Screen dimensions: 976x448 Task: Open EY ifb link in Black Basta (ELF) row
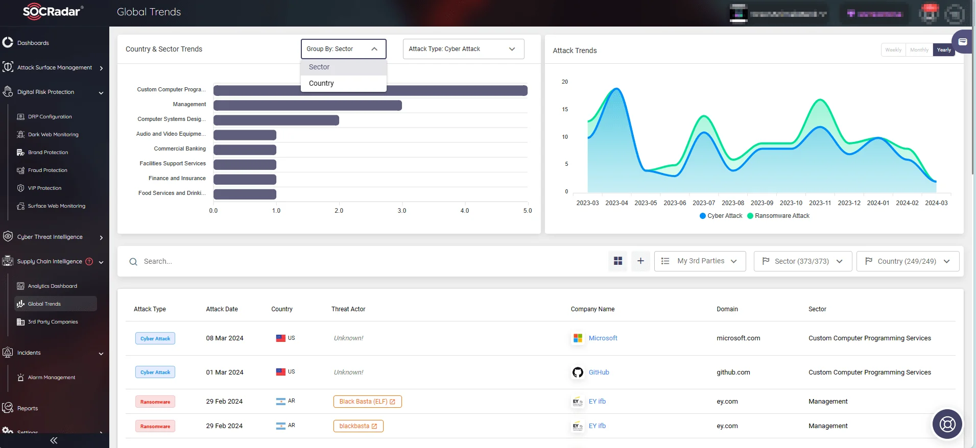[x=597, y=402]
